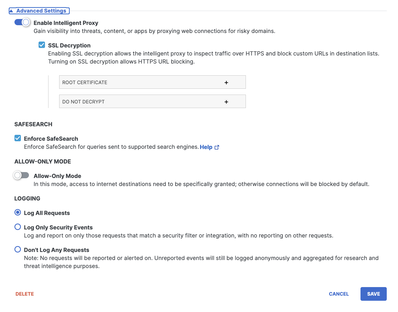The image size is (398, 312).
Task: Choose Don't Log Any Requests radio button
Action: [x=18, y=250]
